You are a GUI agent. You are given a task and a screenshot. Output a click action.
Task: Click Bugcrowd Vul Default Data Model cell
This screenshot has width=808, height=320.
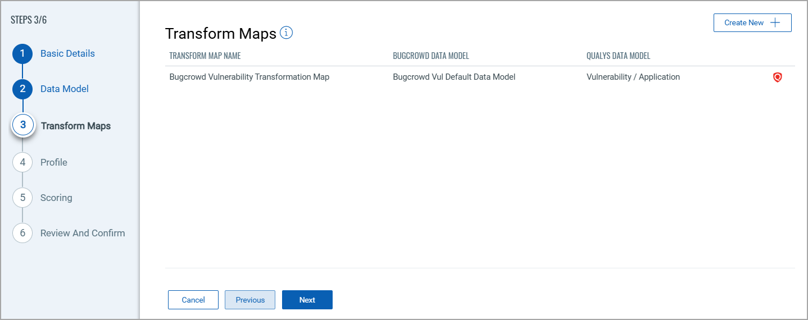(x=454, y=77)
